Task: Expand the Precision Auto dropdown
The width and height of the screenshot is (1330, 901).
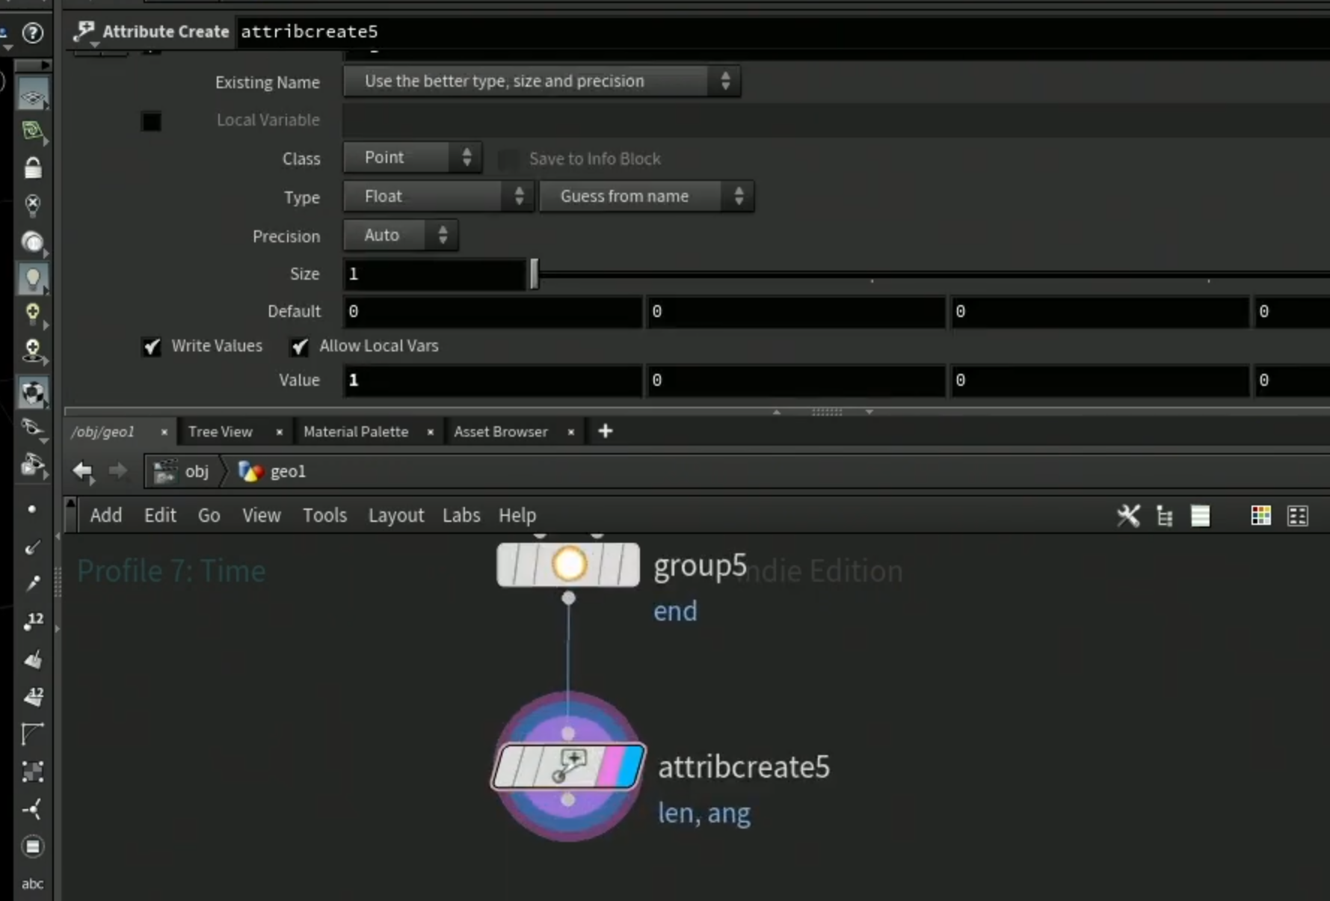Action: pyautogui.click(x=401, y=236)
